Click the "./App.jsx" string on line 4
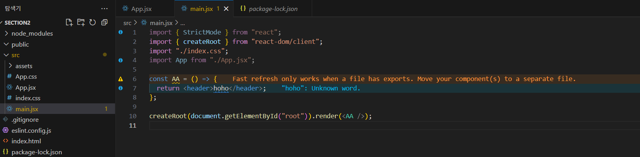The height and width of the screenshot is (157, 640). tap(230, 60)
